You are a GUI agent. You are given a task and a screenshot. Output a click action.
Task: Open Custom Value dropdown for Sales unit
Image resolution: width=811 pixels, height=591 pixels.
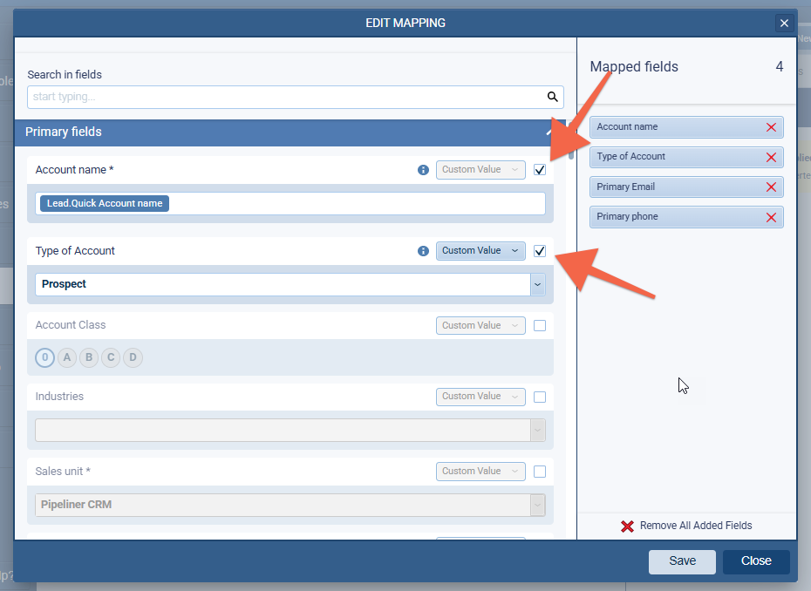pos(480,471)
